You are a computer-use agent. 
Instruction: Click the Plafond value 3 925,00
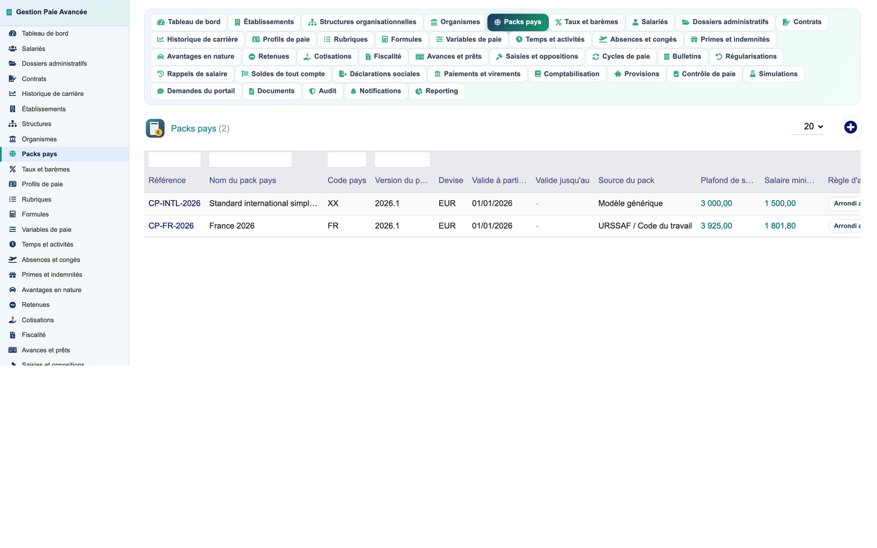716,226
